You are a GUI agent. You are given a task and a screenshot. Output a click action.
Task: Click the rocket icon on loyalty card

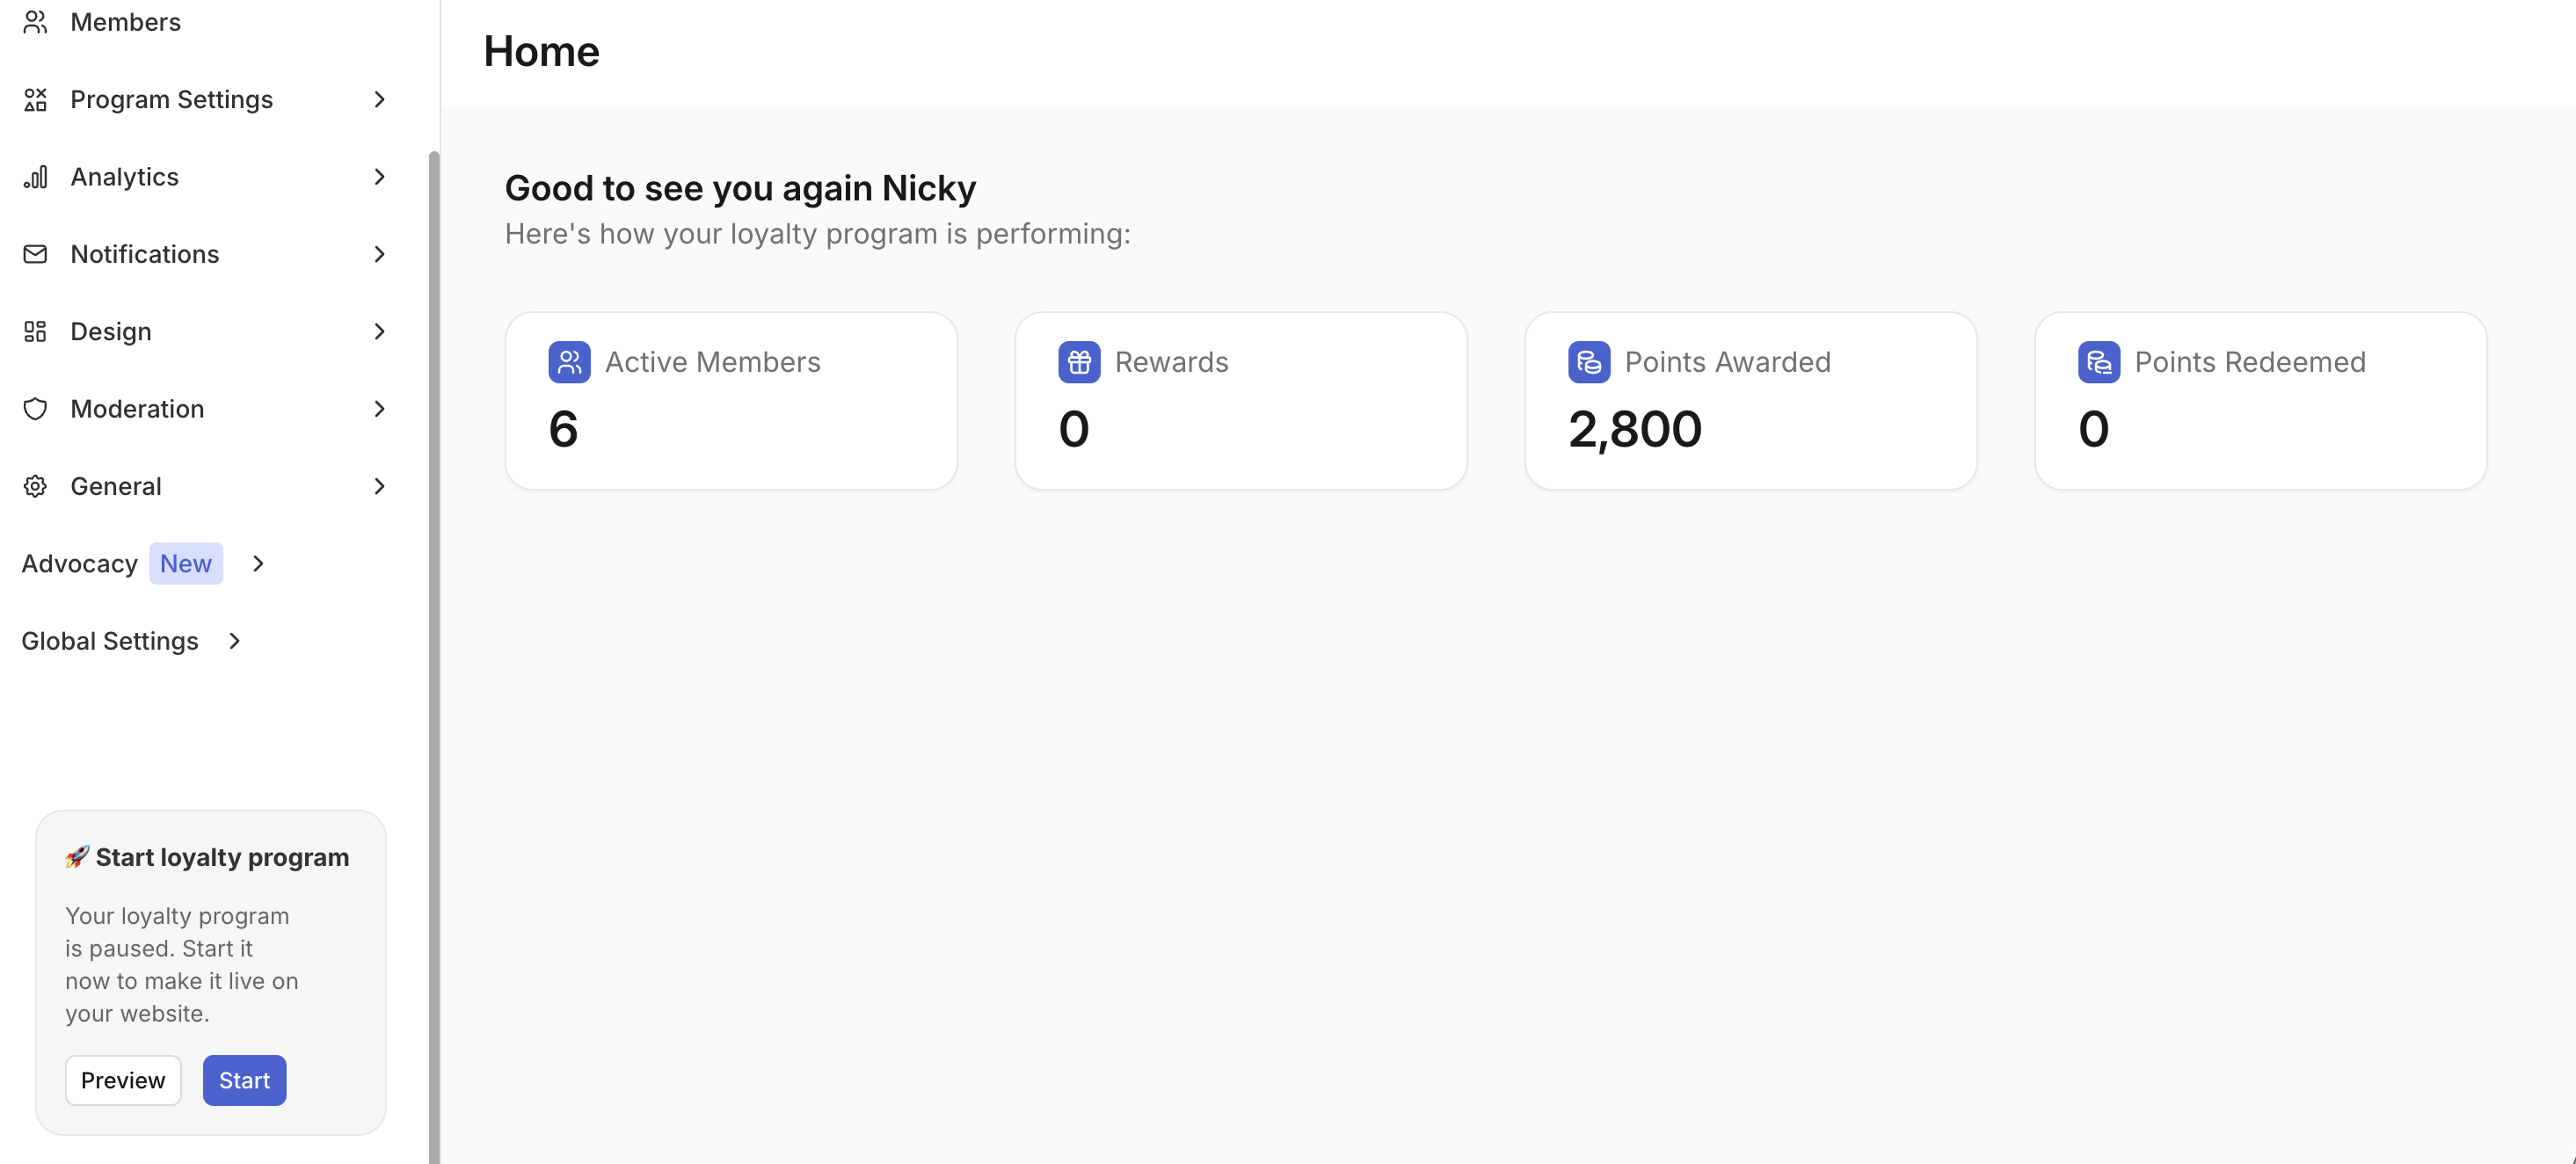pyautogui.click(x=77, y=857)
